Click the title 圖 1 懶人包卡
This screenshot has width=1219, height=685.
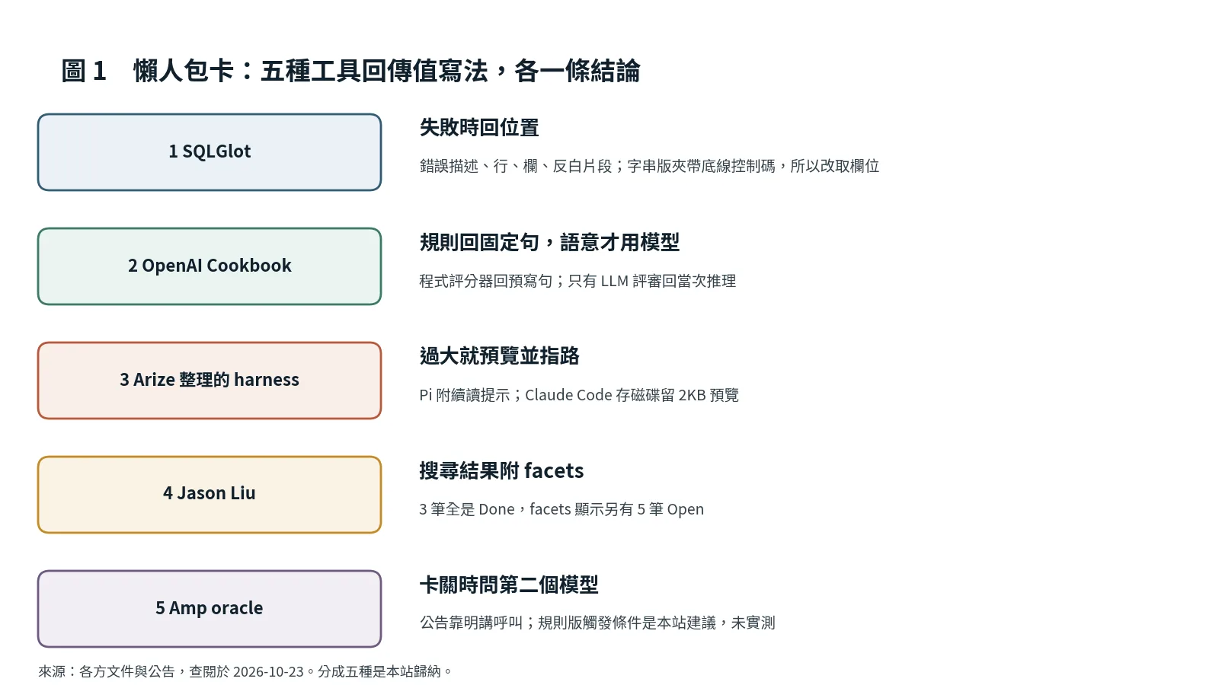350,71
